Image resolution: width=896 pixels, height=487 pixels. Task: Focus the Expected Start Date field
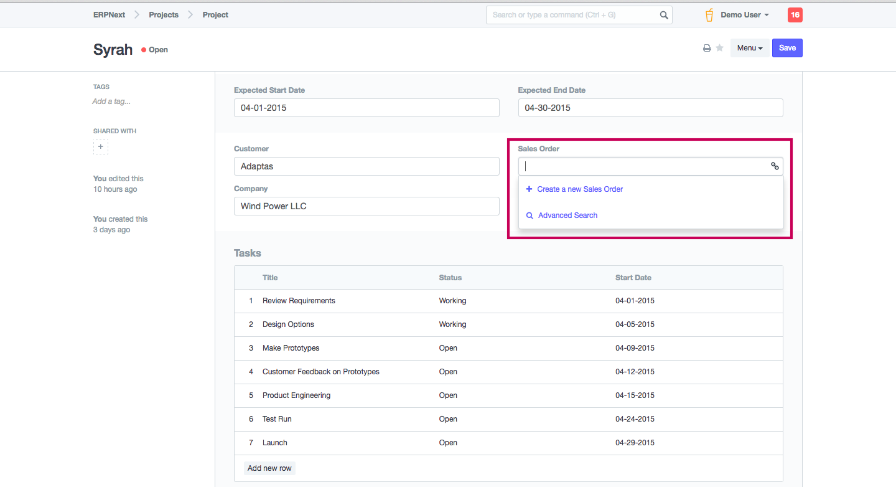pos(366,108)
